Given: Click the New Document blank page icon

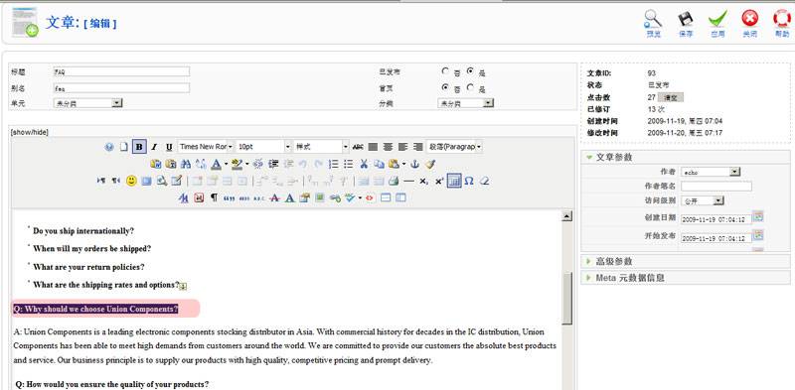Looking at the screenshot, I should (x=123, y=147).
